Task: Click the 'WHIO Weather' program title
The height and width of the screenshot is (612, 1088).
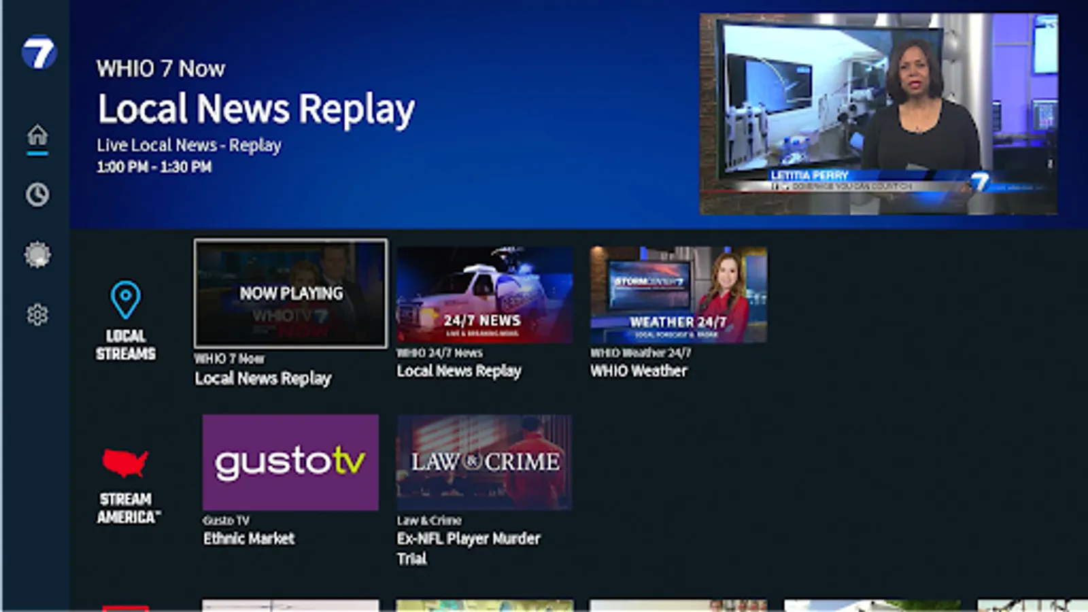Action: click(x=639, y=371)
